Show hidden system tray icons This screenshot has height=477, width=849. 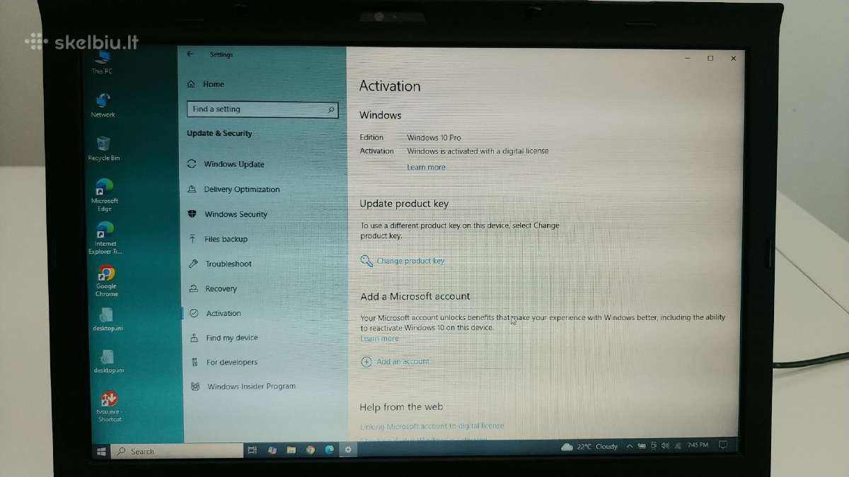tap(629, 446)
